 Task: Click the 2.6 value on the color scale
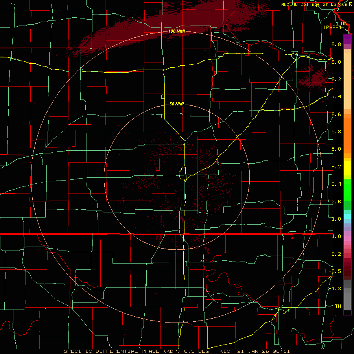pyautogui.click(x=336, y=202)
